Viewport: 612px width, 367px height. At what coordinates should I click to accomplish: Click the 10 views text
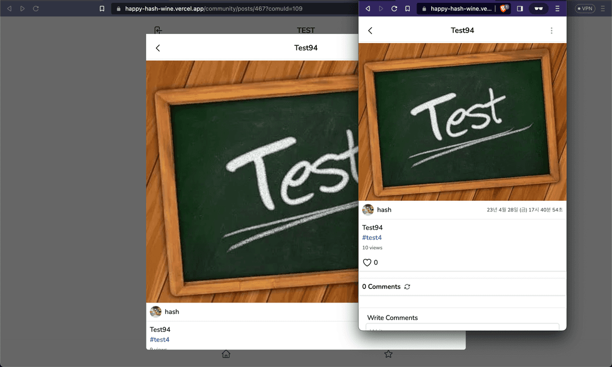372,248
